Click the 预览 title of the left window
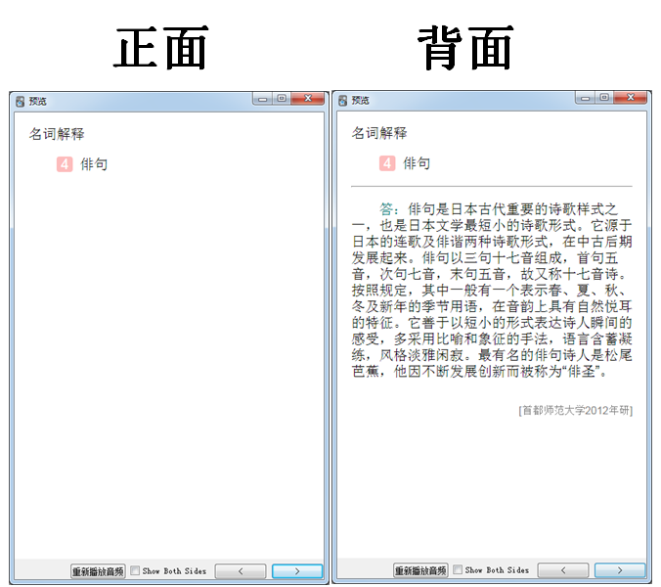The image size is (661, 587). click(x=37, y=102)
